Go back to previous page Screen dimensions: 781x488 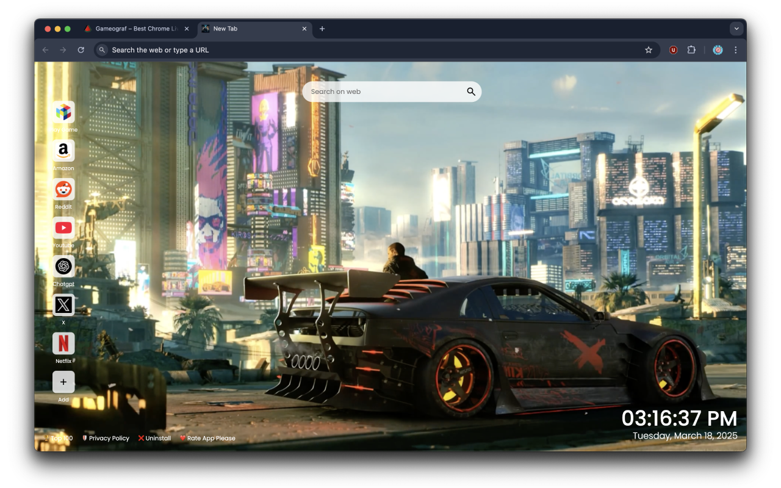[x=45, y=50]
